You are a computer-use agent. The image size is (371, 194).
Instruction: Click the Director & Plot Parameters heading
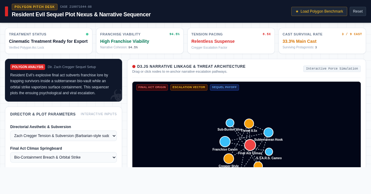tap(43, 114)
